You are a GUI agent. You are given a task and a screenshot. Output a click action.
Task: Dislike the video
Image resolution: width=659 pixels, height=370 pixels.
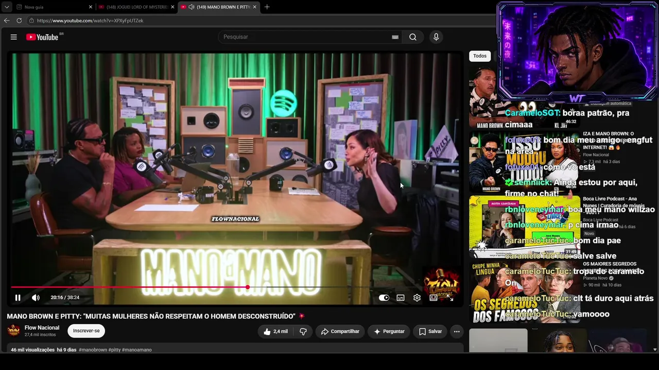tap(303, 331)
